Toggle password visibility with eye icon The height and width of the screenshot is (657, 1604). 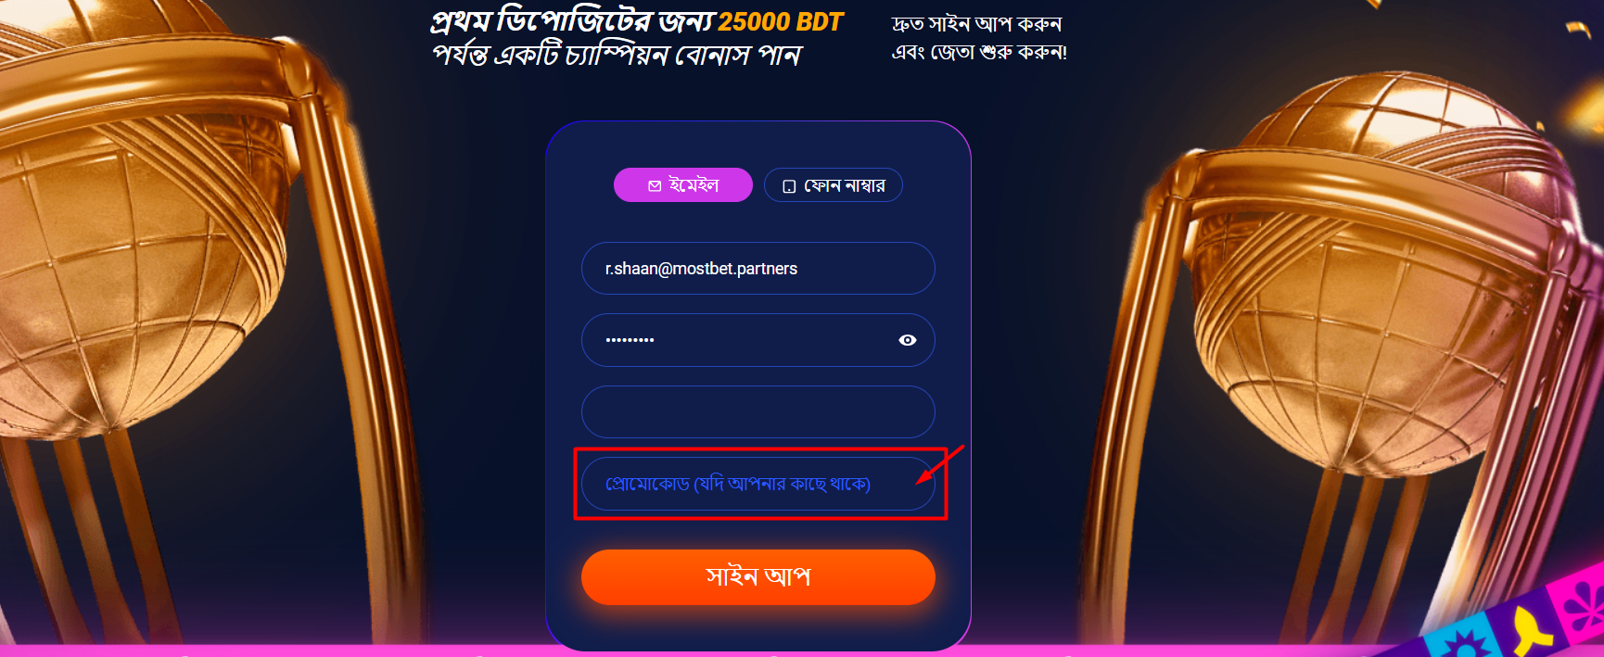click(x=908, y=340)
